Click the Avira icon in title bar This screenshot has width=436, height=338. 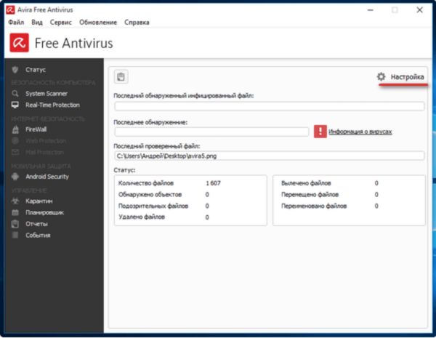pos(10,10)
